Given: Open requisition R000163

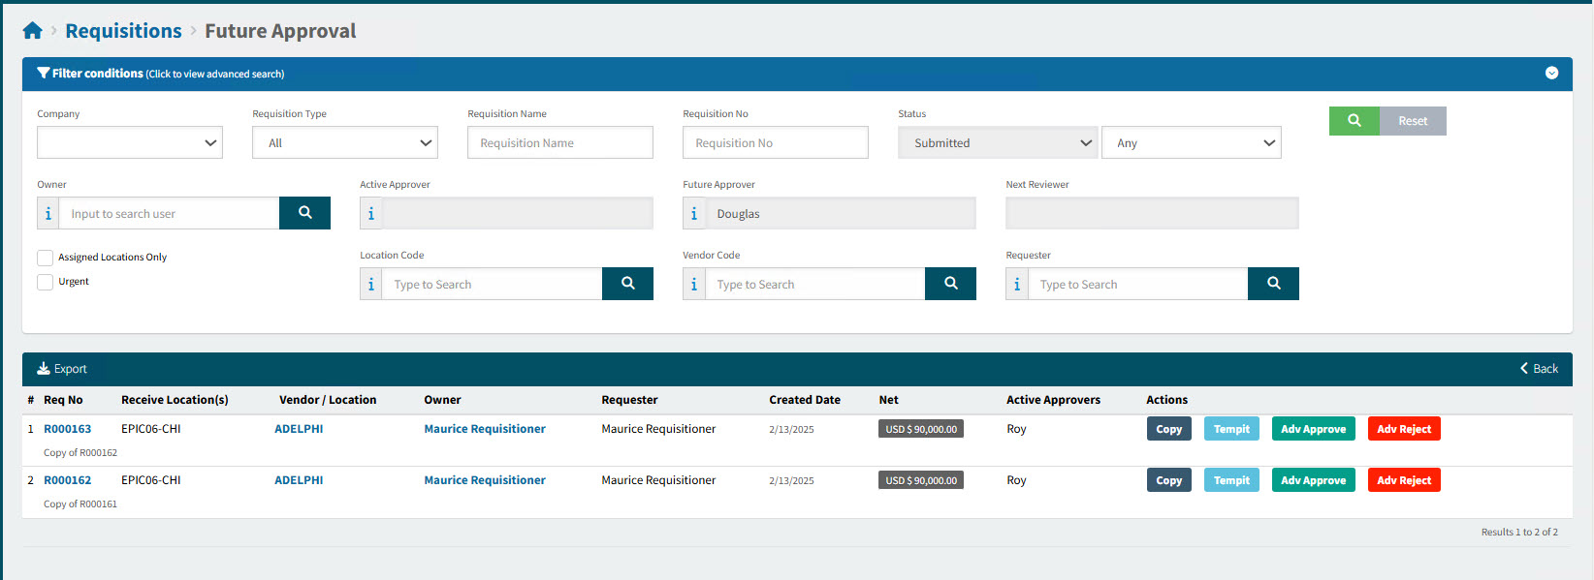Looking at the screenshot, I should coord(68,429).
